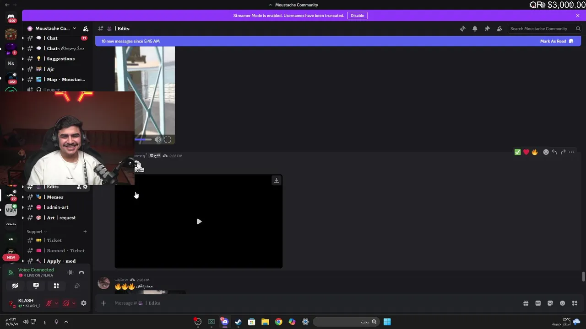The width and height of the screenshot is (586, 329).
Task: Open add reaction emoji picker on message
Action: (546, 152)
